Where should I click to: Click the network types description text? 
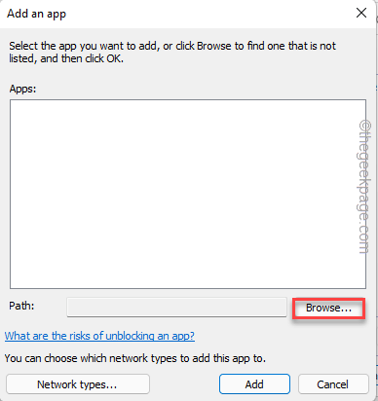pyautogui.click(x=135, y=358)
